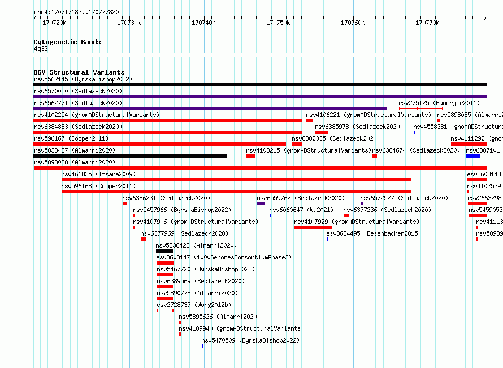Click the red nsv461835 variant bar

236,180
